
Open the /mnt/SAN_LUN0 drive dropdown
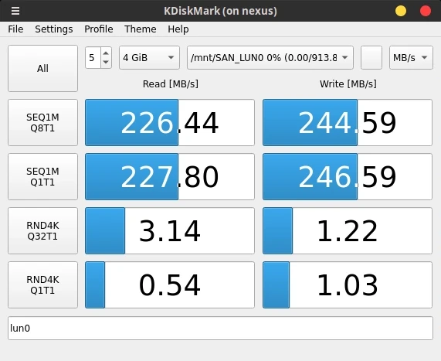click(270, 58)
